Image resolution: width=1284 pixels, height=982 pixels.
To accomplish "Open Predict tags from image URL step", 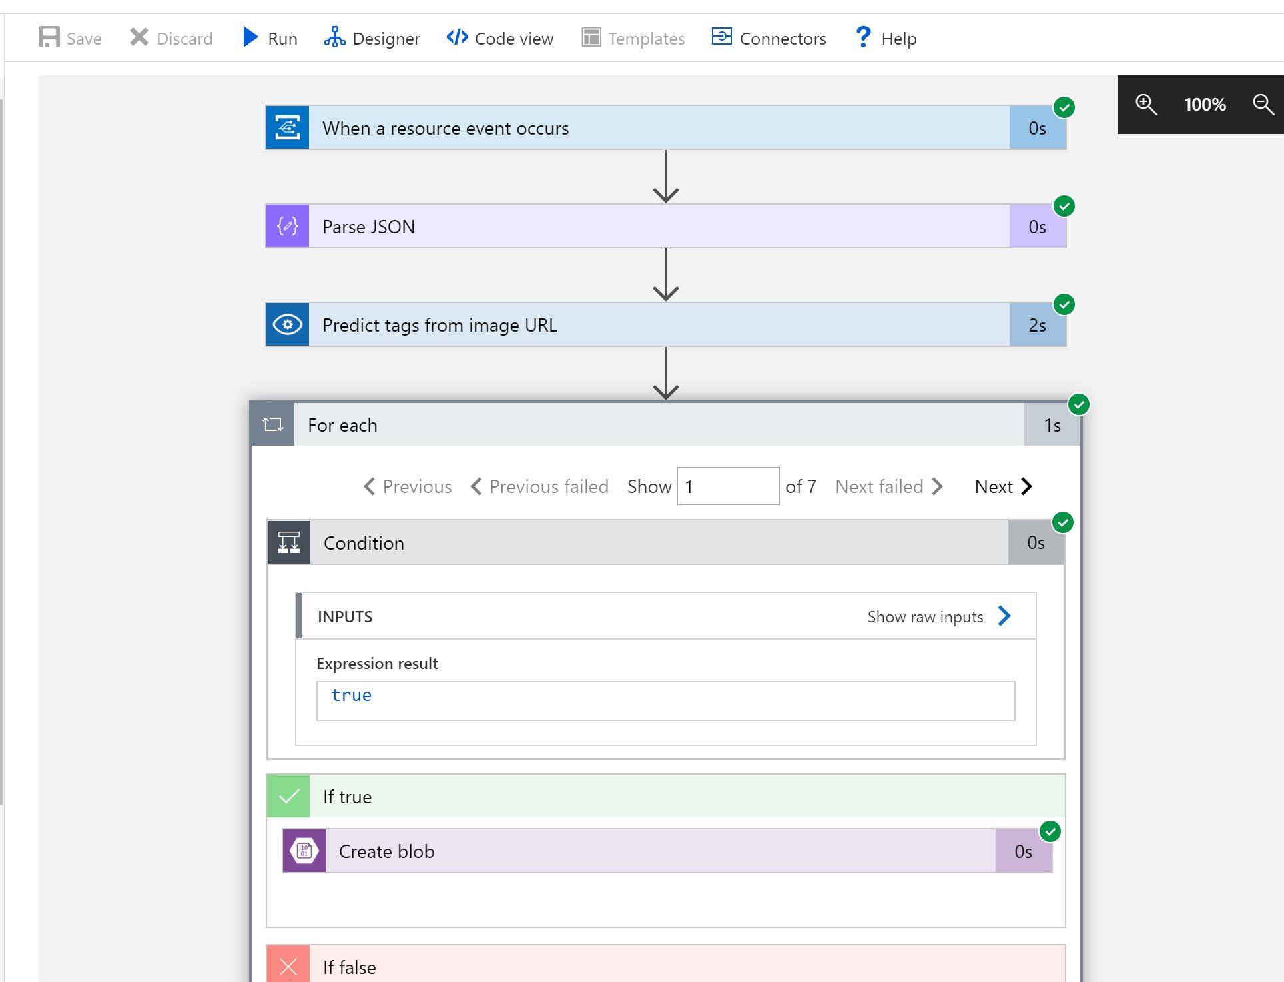I will tap(658, 325).
